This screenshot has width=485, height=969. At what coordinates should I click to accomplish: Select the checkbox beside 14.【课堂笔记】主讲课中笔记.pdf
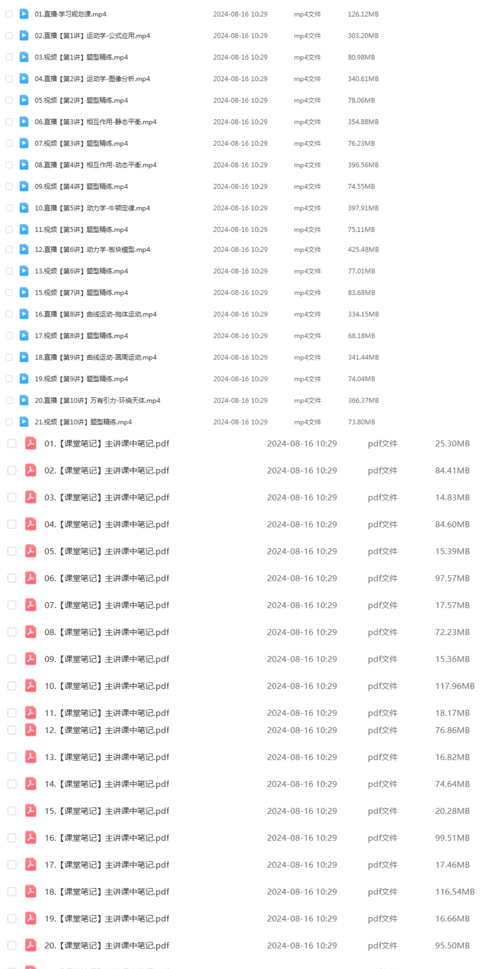point(12,784)
